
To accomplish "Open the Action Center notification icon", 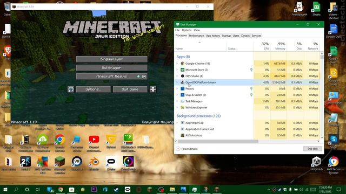I will click(x=339, y=189).
